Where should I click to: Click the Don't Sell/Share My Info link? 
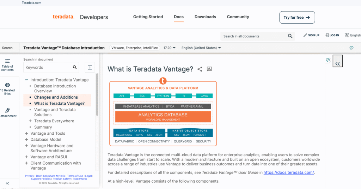click(x=50, y=176)
